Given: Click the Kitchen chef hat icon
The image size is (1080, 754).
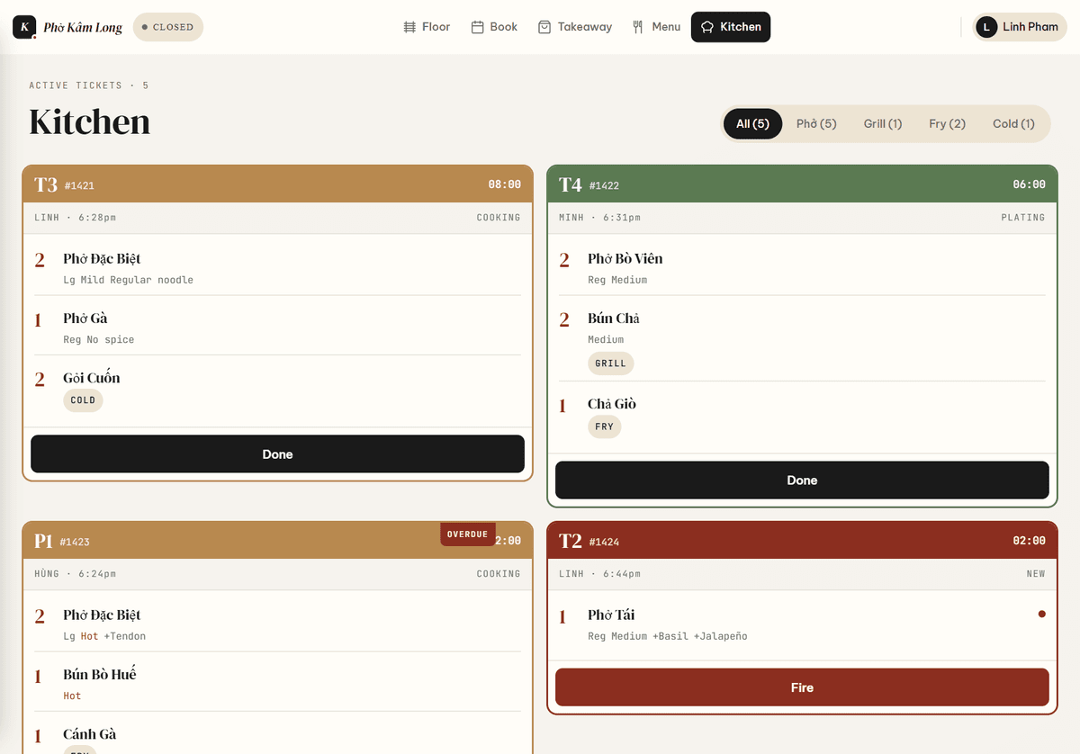Looking at the screenshot, I should coord(707,27).
